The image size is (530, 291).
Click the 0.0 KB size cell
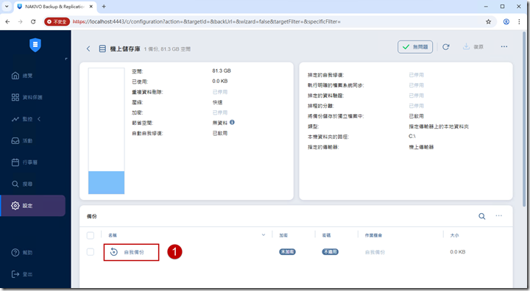point(458,252)
